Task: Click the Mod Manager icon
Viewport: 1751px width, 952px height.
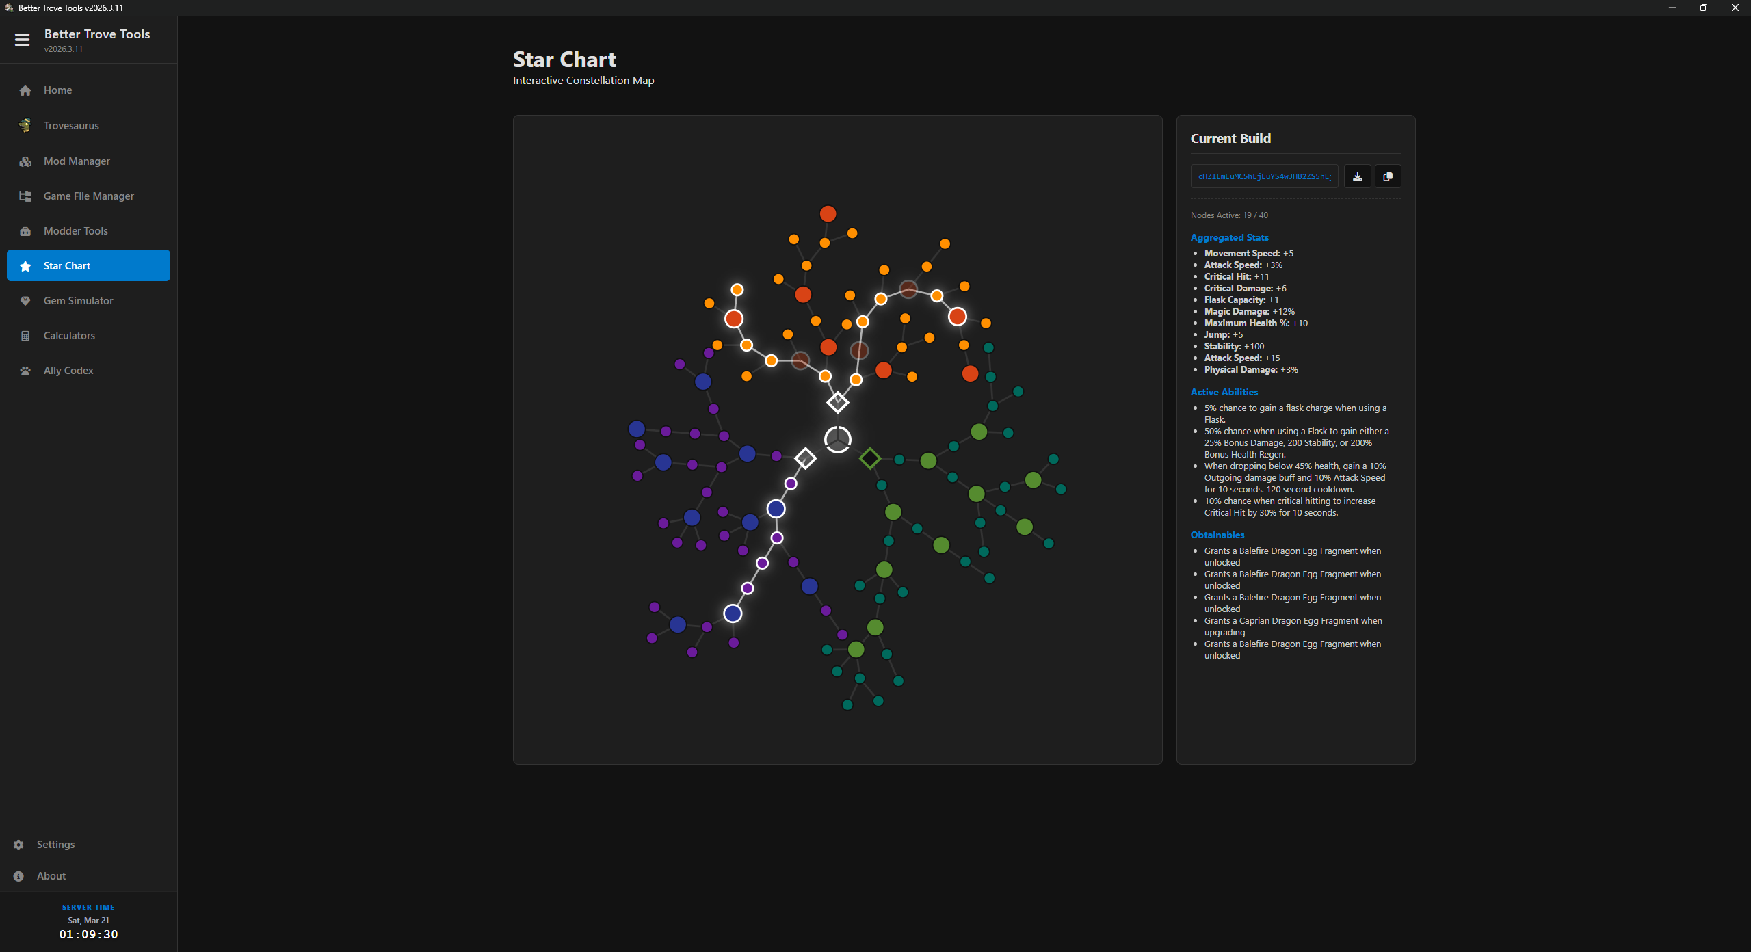Action: (x=25, y=161)
